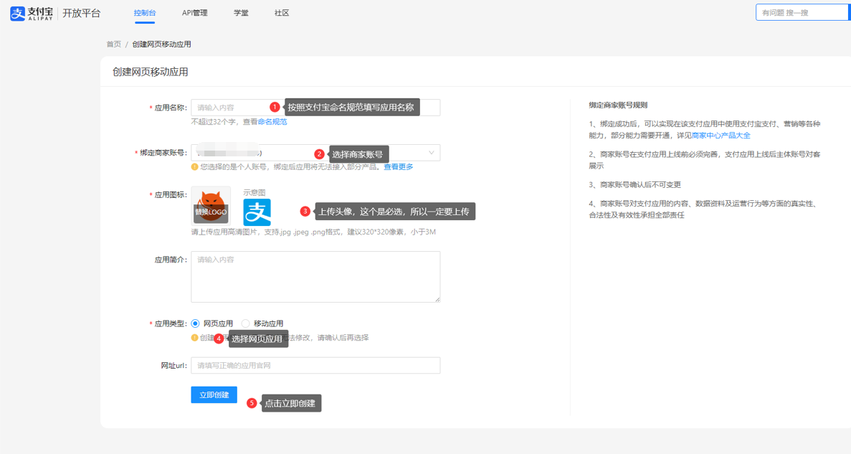Screen dimensions: 851x454
Task: Click the orange warning icon under merchant account
Action: 194,167
